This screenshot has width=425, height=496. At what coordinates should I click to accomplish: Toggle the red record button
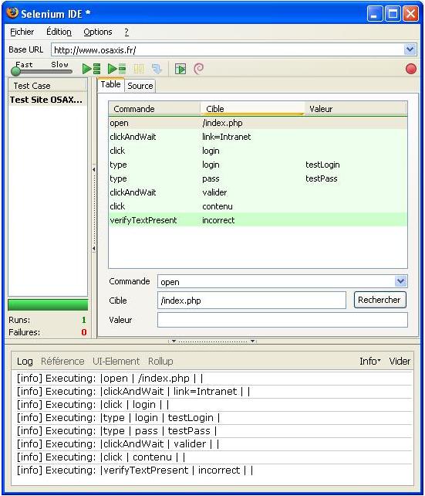tap(411, 69)
